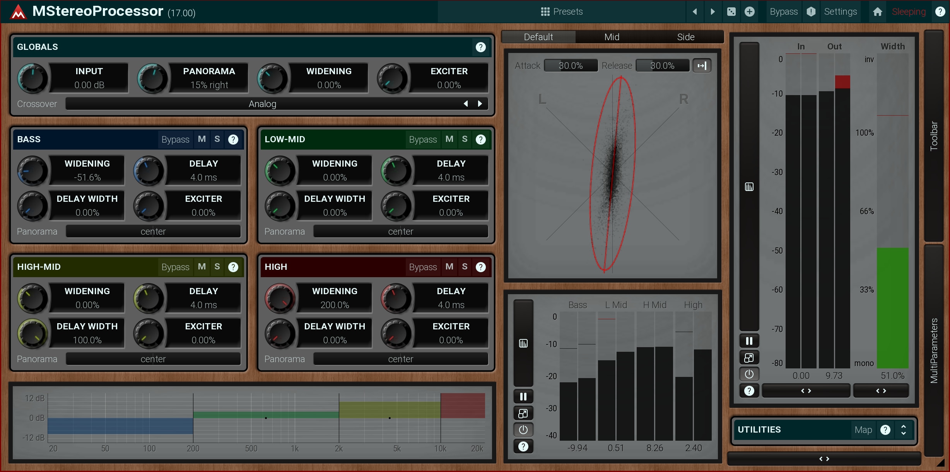This screenshot has height=472, width=950.
Task: Switch to the Mid tab
Action: (x=612, y=37)
